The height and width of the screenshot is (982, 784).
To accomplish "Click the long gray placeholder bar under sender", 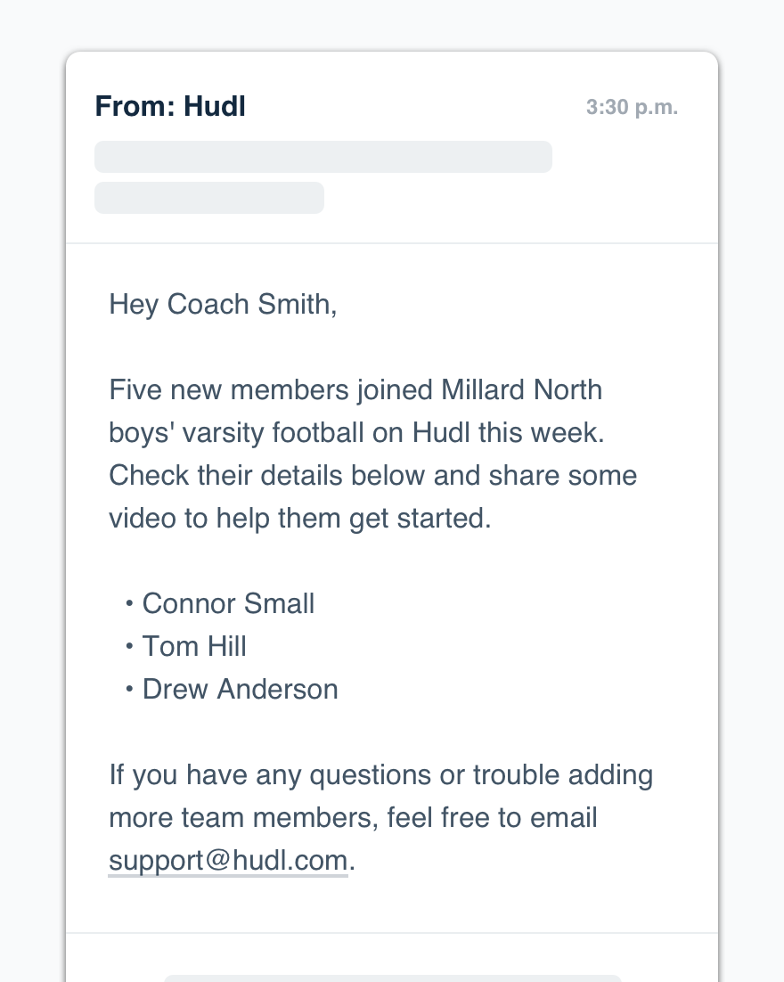I will click(x=323, y=157).
